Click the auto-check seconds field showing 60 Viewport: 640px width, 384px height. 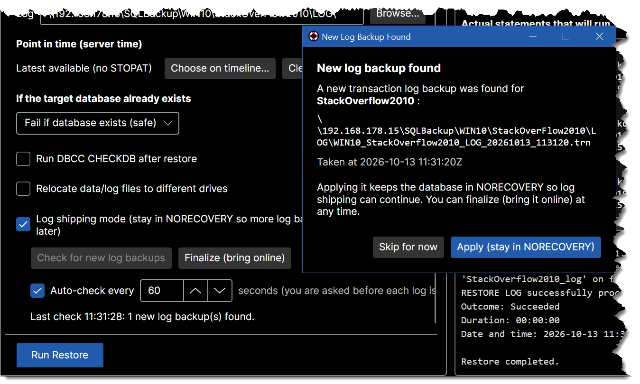pos(162,291)
